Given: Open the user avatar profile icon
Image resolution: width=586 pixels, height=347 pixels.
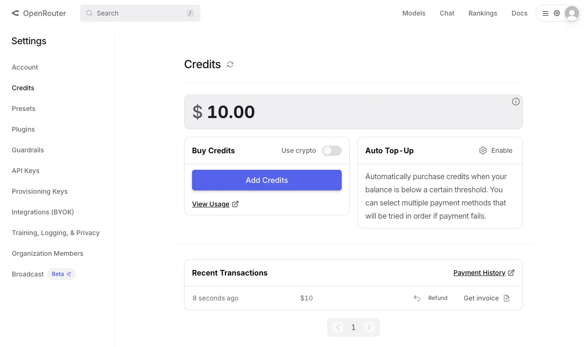Looking at the screenshot, I should point(572,13).
